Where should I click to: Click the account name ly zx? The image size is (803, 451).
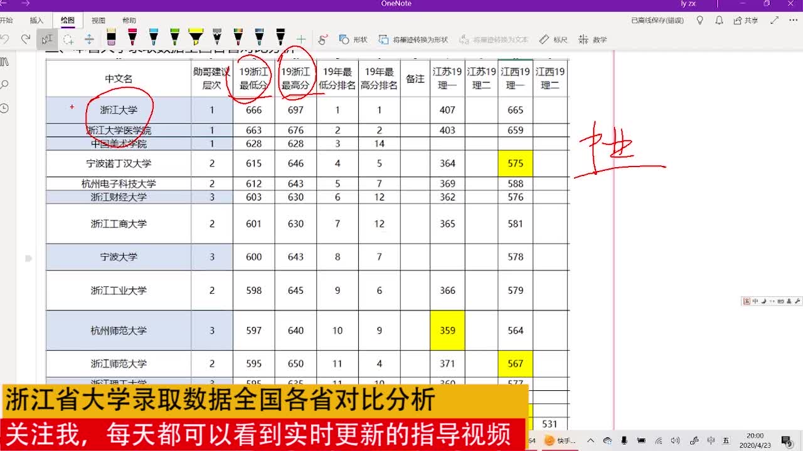pyautogui.click(x=688, y=4)
